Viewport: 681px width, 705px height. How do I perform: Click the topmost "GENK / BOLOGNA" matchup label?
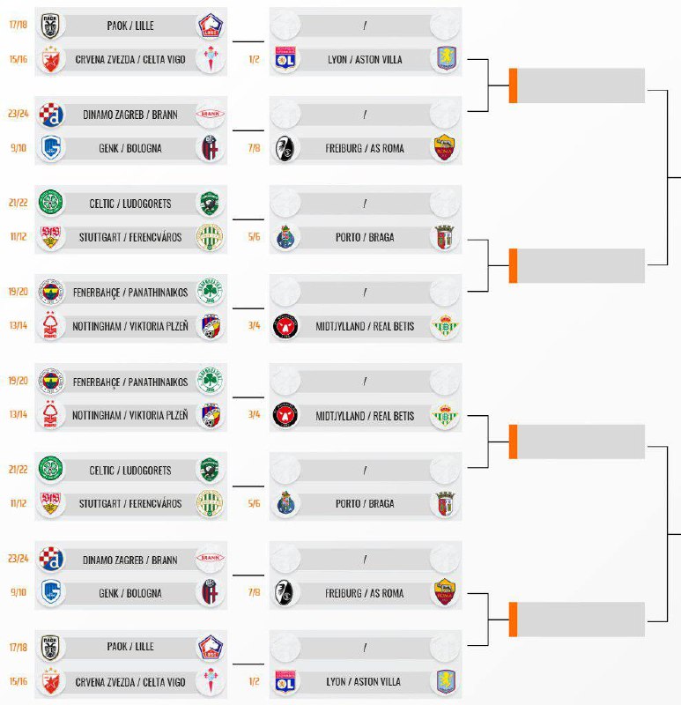130,148
